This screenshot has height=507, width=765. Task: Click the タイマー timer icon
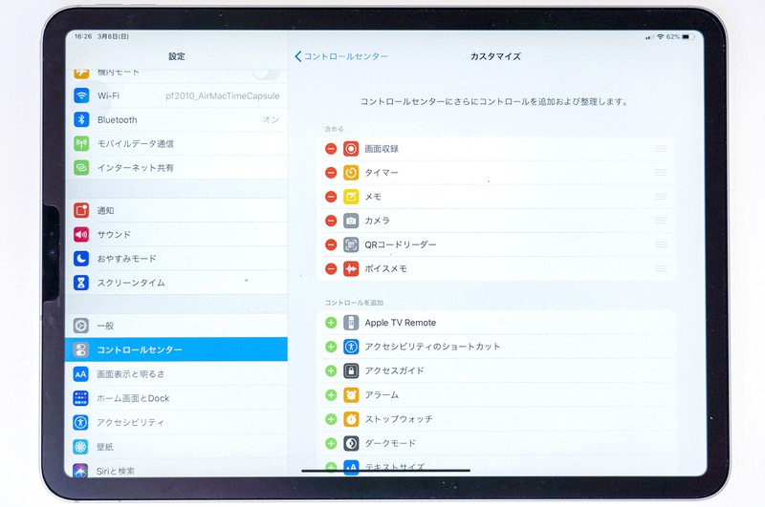pos(351,173)
